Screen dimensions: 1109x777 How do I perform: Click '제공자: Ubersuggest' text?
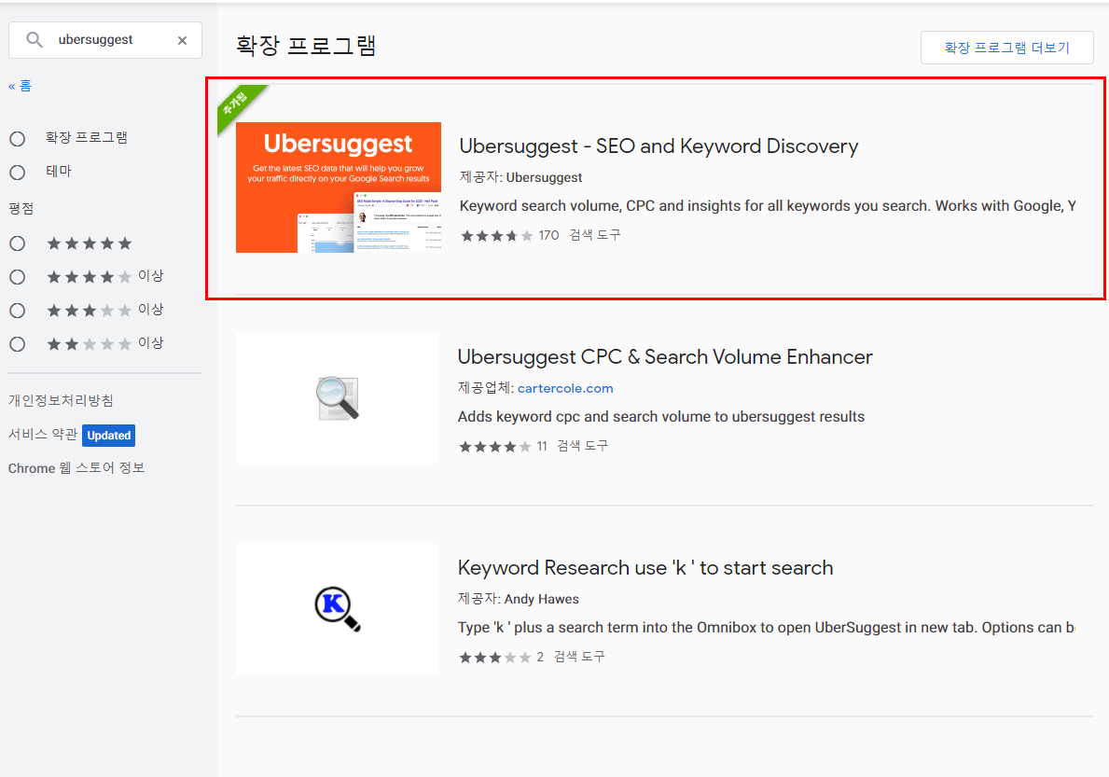coord(520,177)
